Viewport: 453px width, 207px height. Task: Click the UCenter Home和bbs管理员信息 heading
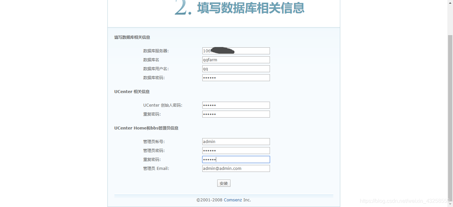(146, 128)
